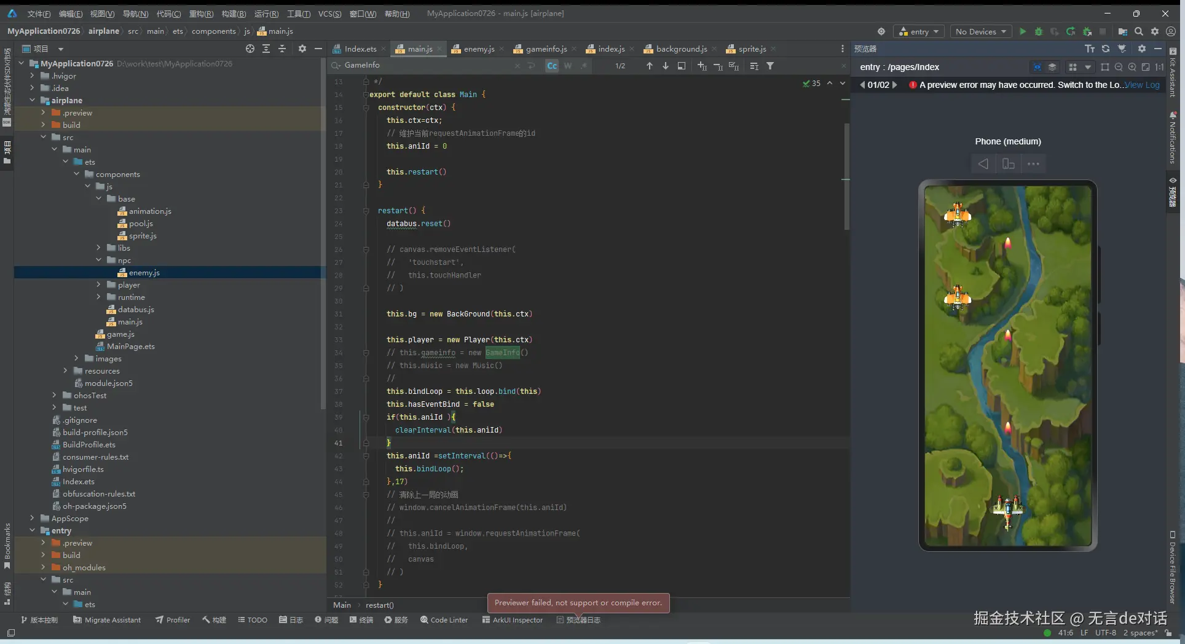This screenshot has height=644, width=1185.
Task: Open the No Devices dropdown
Action: tap(981, 31)
